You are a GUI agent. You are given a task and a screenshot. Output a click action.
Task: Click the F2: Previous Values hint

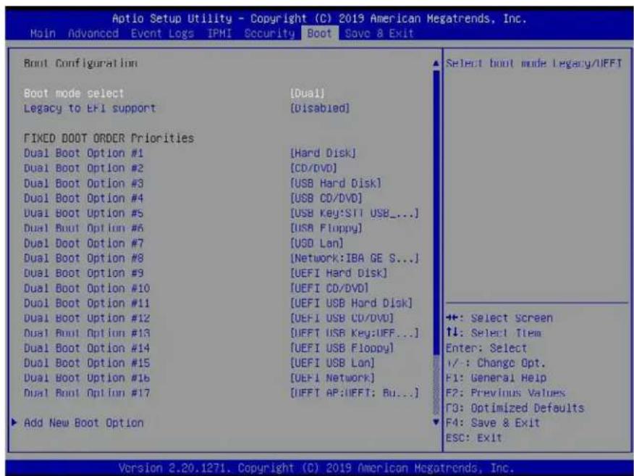click(505, 393)
